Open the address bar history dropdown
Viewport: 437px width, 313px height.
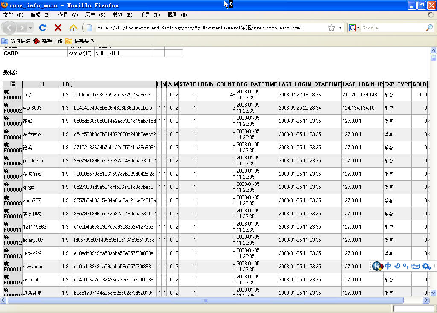point(340,28)
